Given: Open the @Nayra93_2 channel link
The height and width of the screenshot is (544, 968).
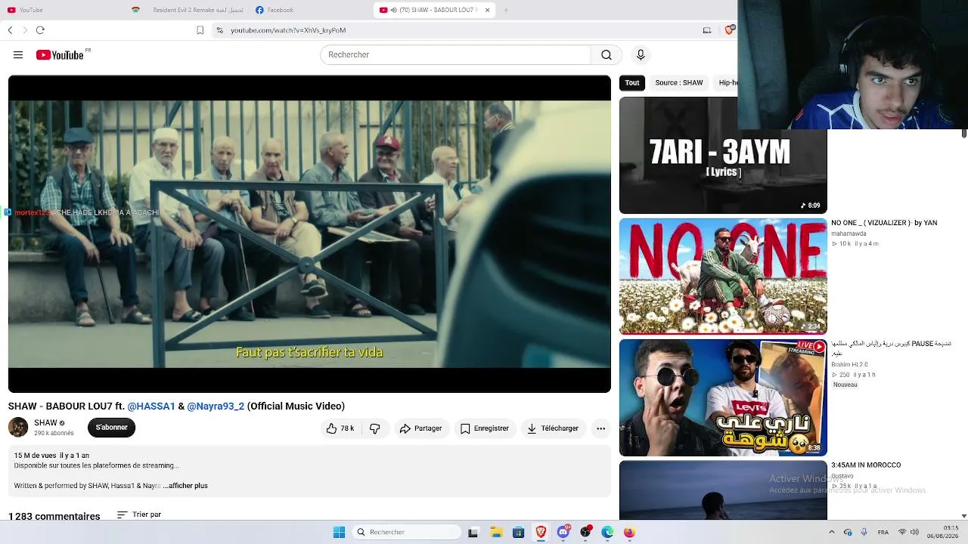Looking at the screenshot, I should coord(216,406).
